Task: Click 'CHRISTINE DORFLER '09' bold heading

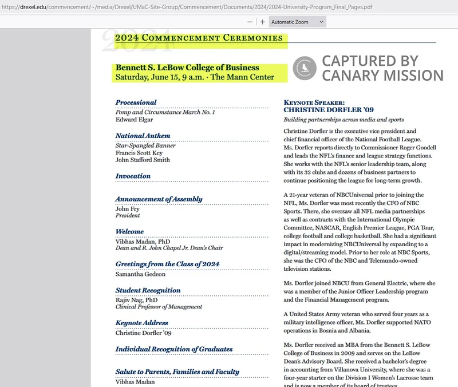Action: coord(329,110)
